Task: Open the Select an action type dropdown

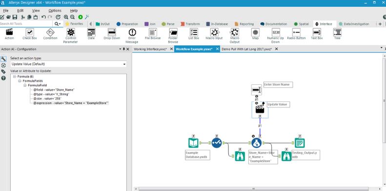Action: tap(68, 64)
